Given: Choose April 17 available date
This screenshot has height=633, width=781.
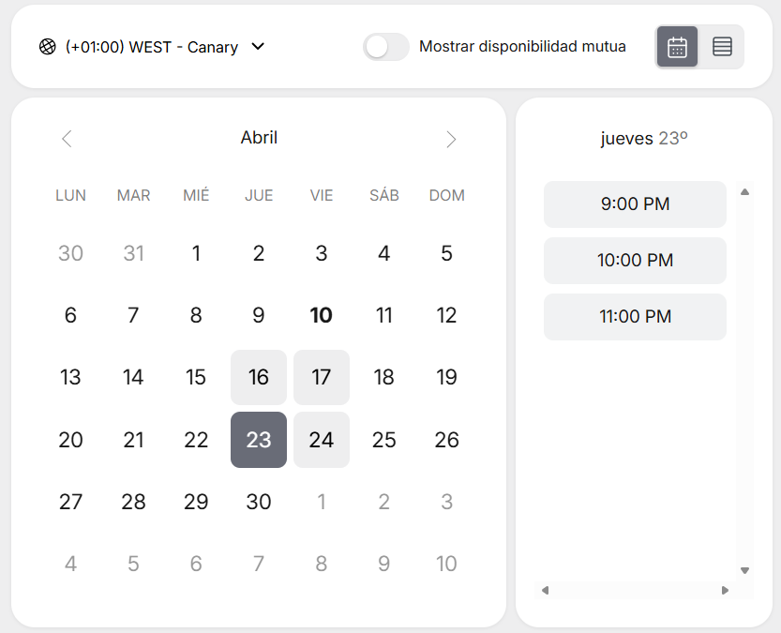Looking at the screenshot, I should [x=322, y=377].
